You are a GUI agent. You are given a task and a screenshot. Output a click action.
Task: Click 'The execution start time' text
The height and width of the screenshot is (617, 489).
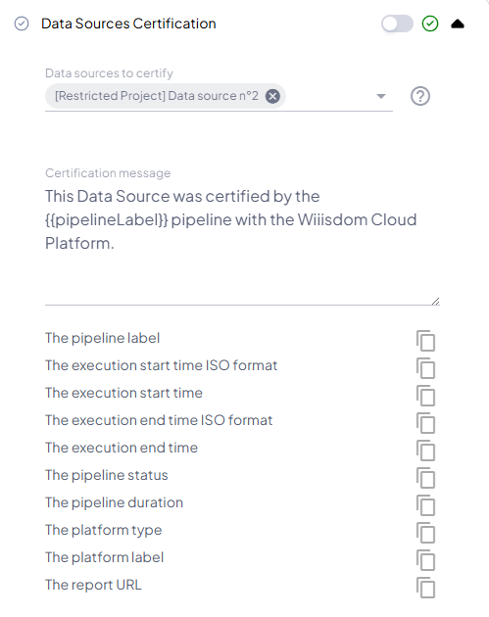123,393
